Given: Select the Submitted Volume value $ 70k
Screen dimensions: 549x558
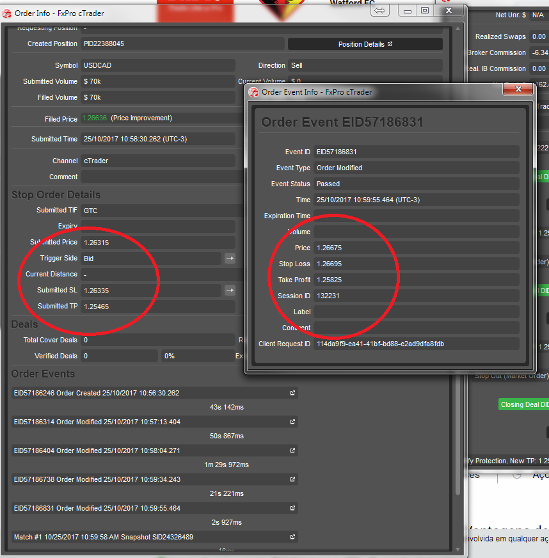Looking at the screenshot, I should [x=92, y=81].
